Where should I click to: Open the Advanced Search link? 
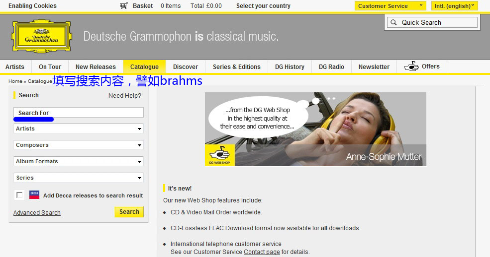point(37,213)
